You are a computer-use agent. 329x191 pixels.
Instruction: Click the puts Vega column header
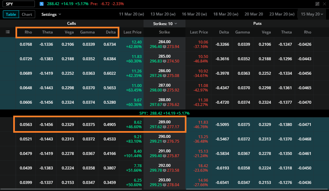pos(266,32)
